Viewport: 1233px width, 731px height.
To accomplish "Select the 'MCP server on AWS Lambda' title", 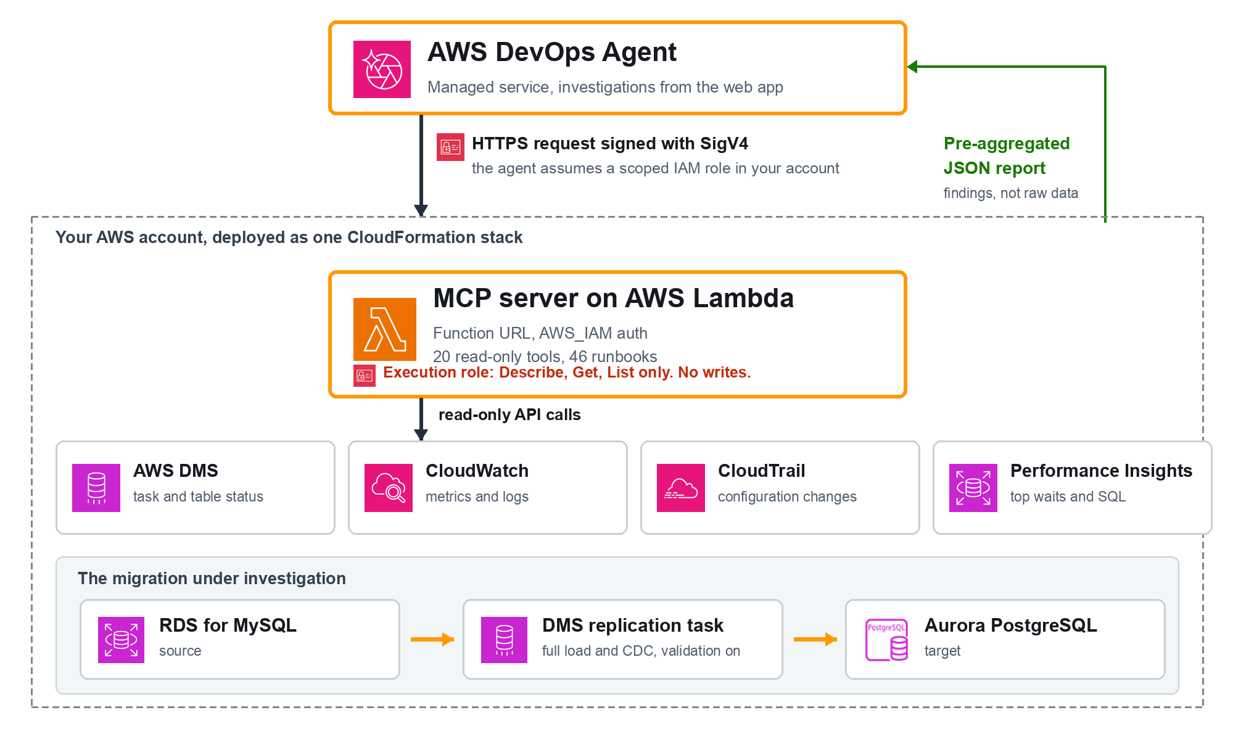I will coord(614,298).
